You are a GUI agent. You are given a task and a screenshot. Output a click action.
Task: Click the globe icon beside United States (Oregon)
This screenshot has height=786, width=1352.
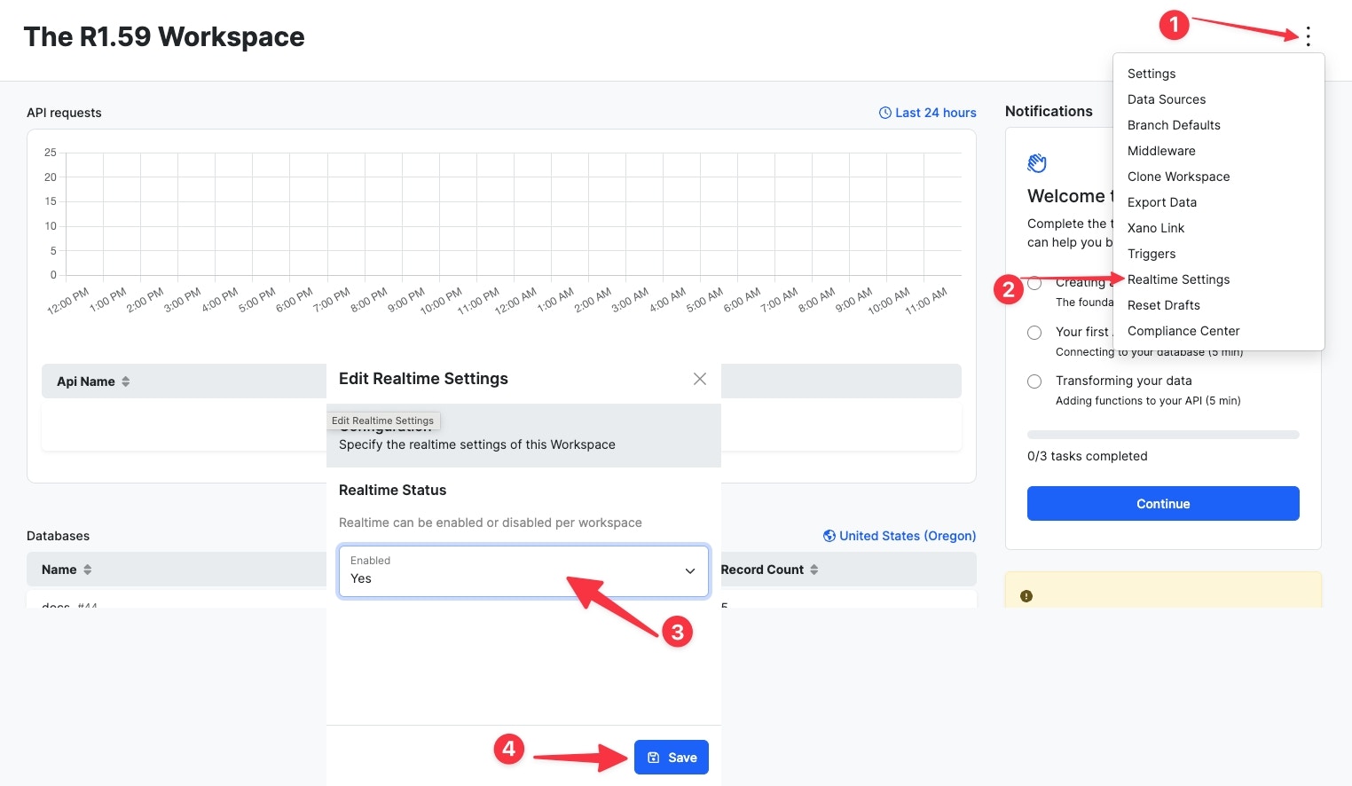pos(829,536)
